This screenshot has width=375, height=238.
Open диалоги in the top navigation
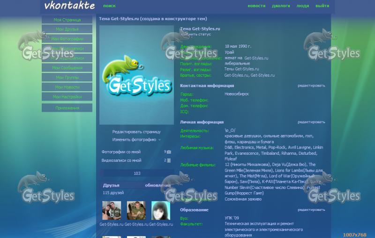pyautogui.click(x=281, y=6)
